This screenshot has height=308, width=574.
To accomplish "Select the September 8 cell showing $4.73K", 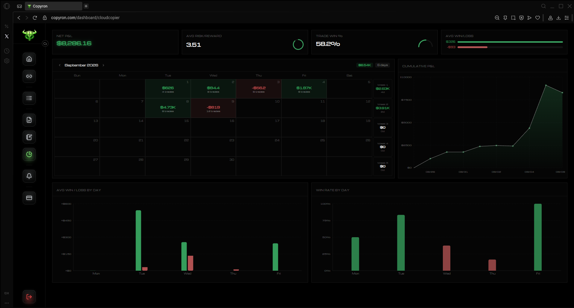I will [x=168, y=108].
